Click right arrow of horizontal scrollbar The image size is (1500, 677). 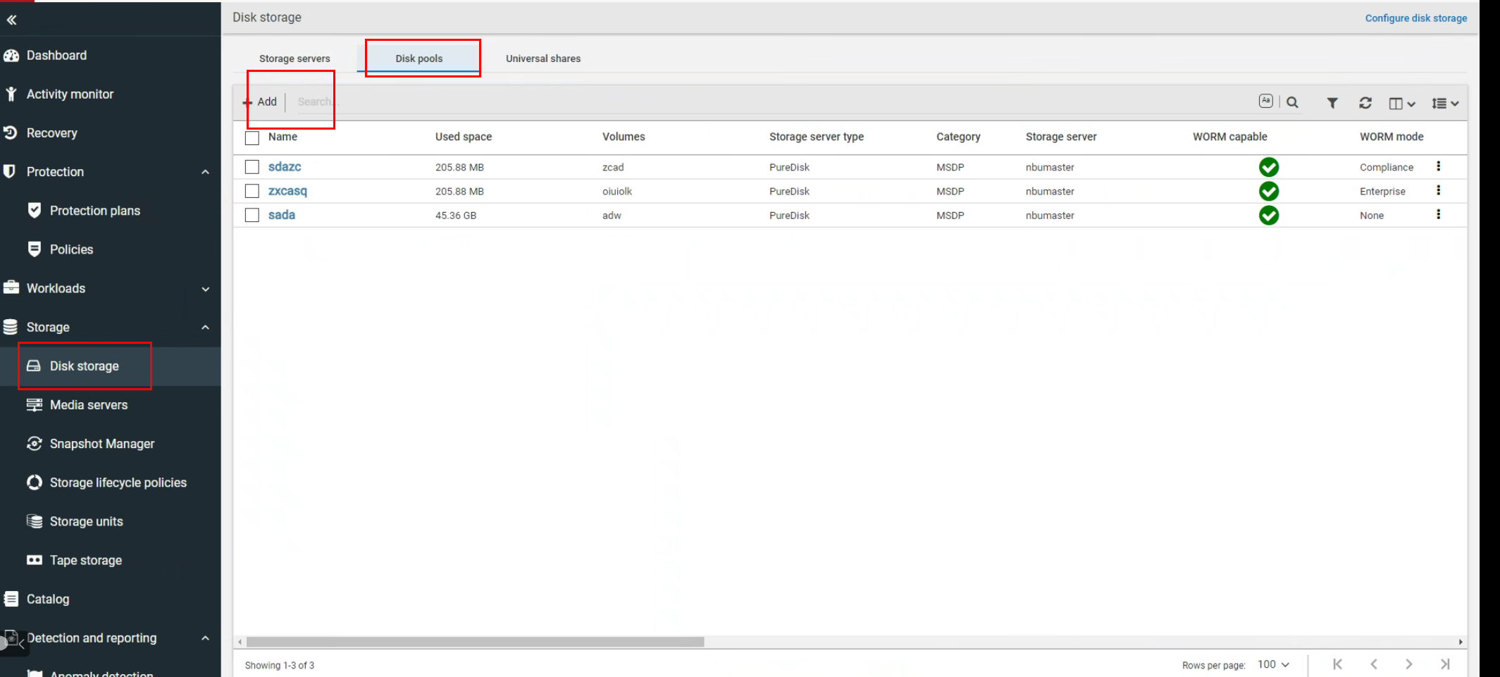click(1461, 642)
